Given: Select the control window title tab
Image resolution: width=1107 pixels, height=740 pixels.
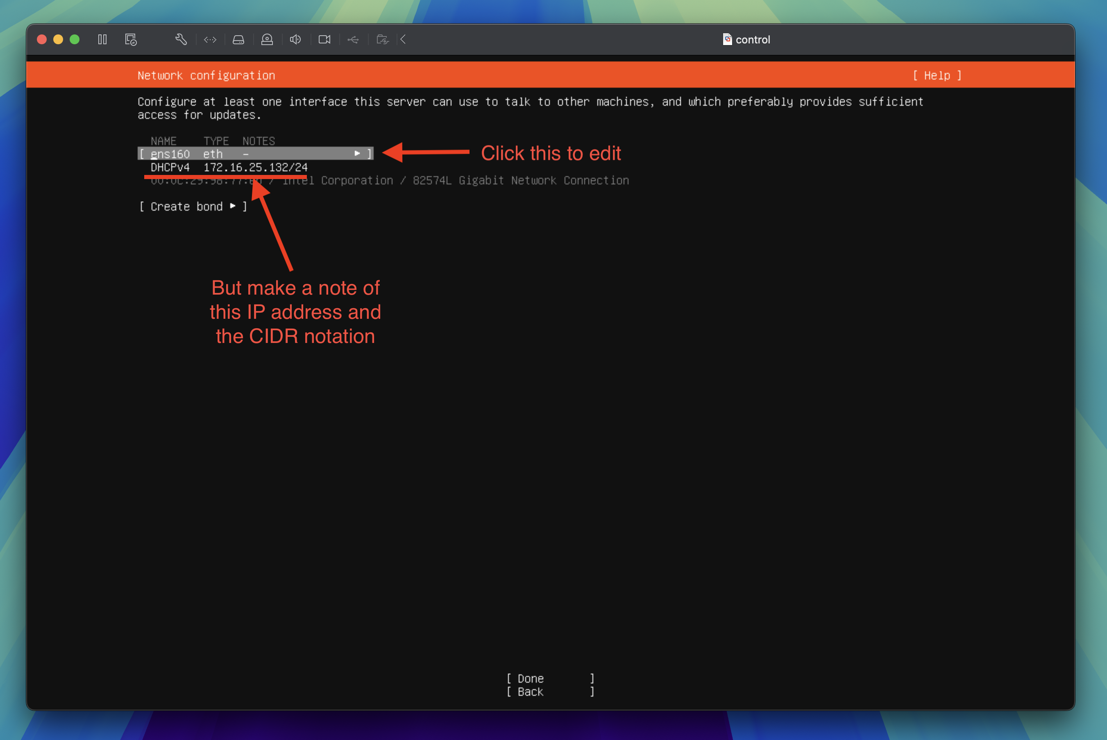Looking at the screenshot, I should coord(752,39).
